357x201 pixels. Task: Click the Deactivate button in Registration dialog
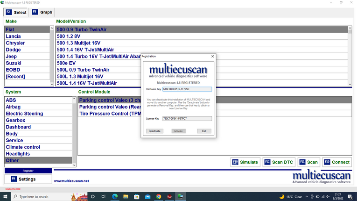pos(154,131)
